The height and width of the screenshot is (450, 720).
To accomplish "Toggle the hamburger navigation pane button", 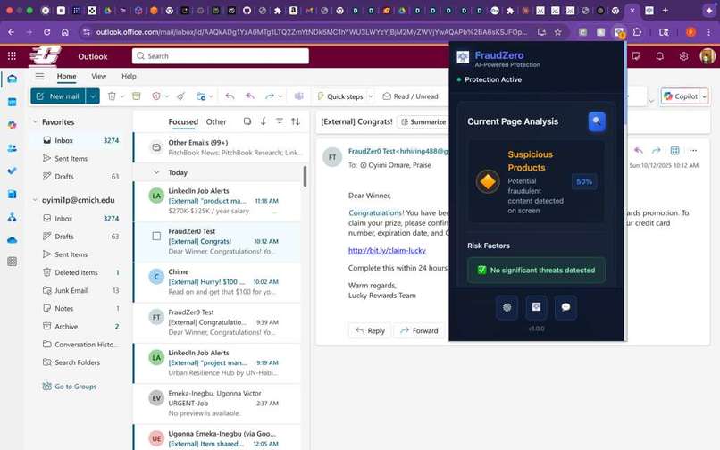I will pos(40,76).
